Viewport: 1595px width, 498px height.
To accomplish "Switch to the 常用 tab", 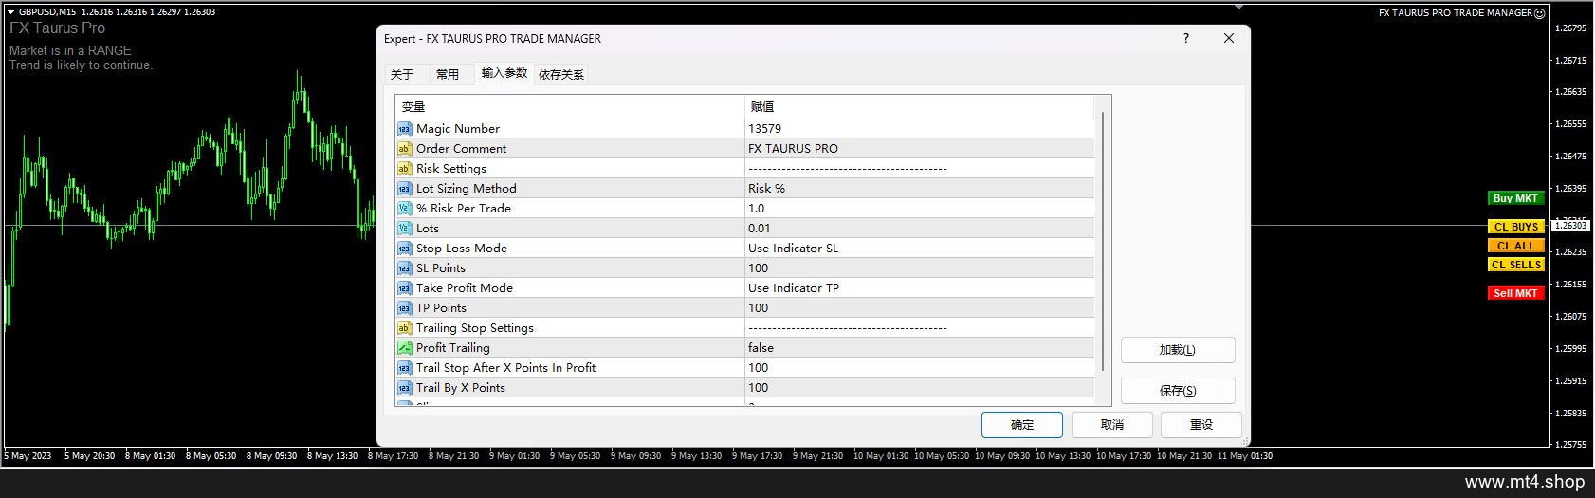I will (x=448, y=74).
